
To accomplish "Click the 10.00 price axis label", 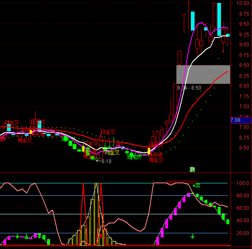I will (242, 3).
